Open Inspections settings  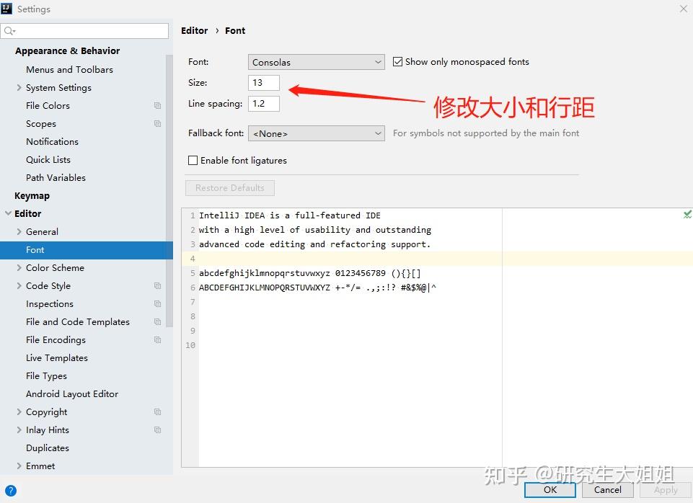click(50, 304)
